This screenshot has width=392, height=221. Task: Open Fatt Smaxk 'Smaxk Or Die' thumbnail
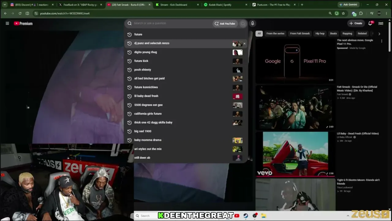click(295, 107)
